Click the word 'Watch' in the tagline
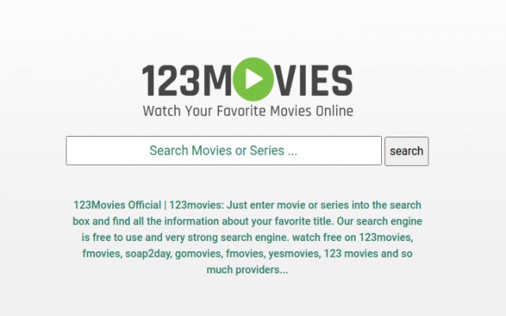 (161, 111)
